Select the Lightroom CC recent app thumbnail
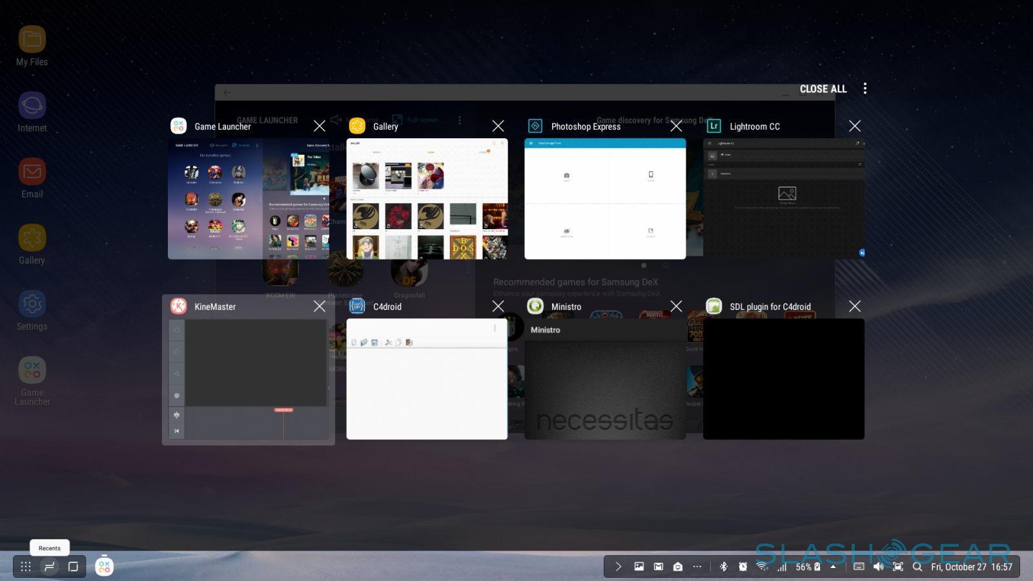Viewport: 1033px width, 581px height. 783,199
